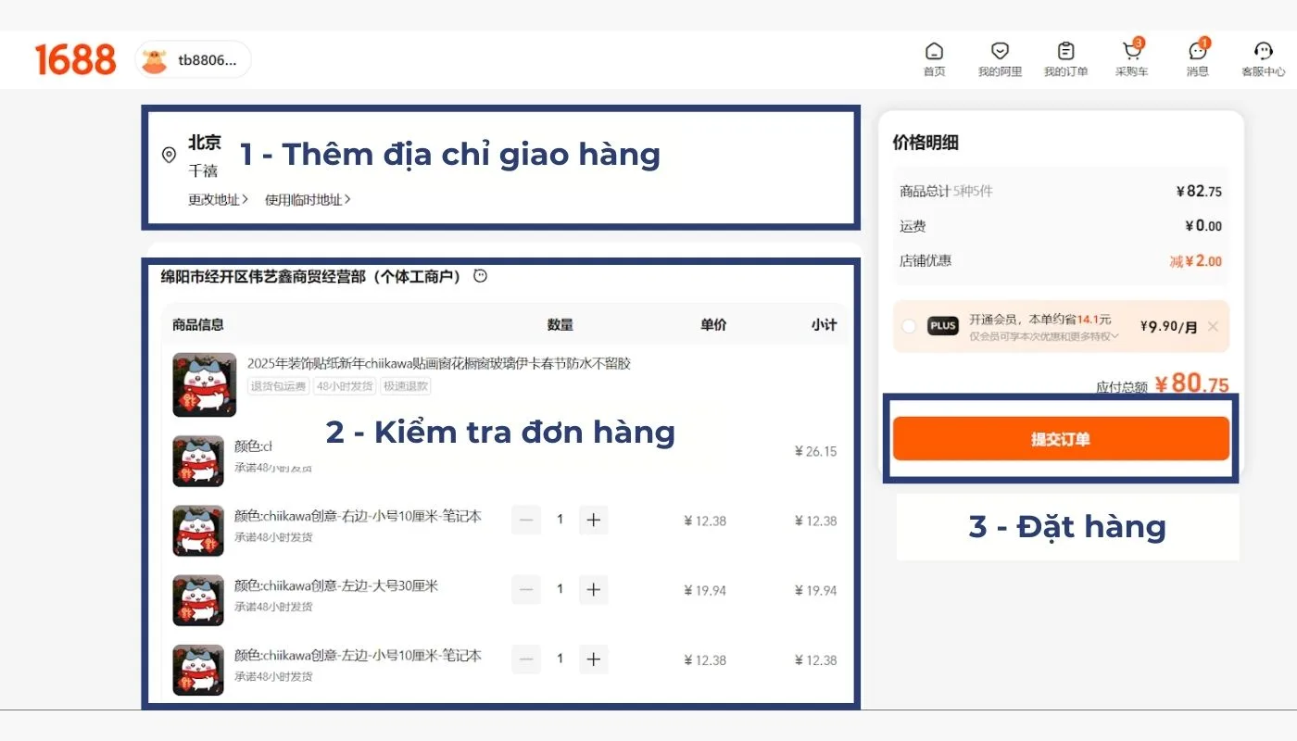Click quantity field of 左边-大号30厘米
Image resolution: width=1297 pixels, height=741 pixels.
(x=560, y=589)
